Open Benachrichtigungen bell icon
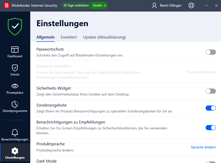 15,133
